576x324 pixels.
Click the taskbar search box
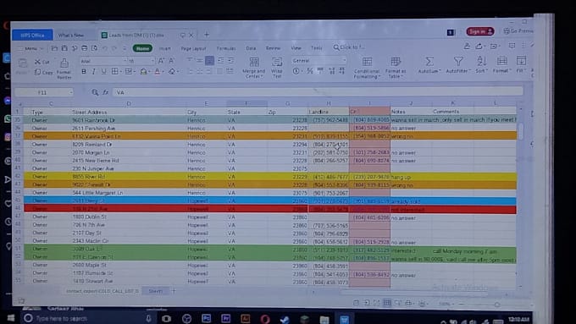point(87,318)
